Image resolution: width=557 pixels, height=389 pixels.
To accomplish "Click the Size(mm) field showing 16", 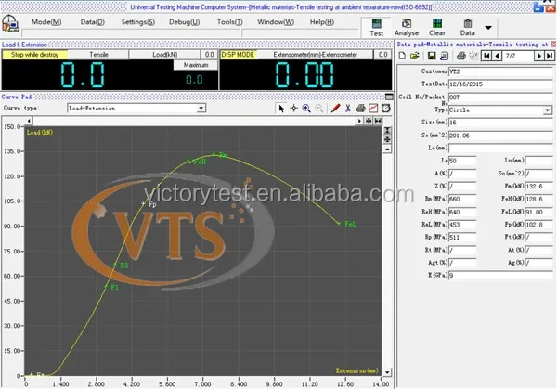I will click(500, 123).
